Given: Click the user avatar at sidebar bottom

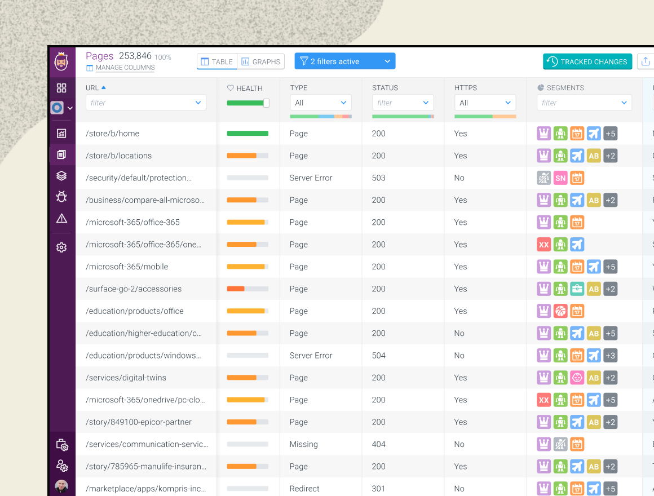Looking at the screenshot, I should [x=61, y=486].
